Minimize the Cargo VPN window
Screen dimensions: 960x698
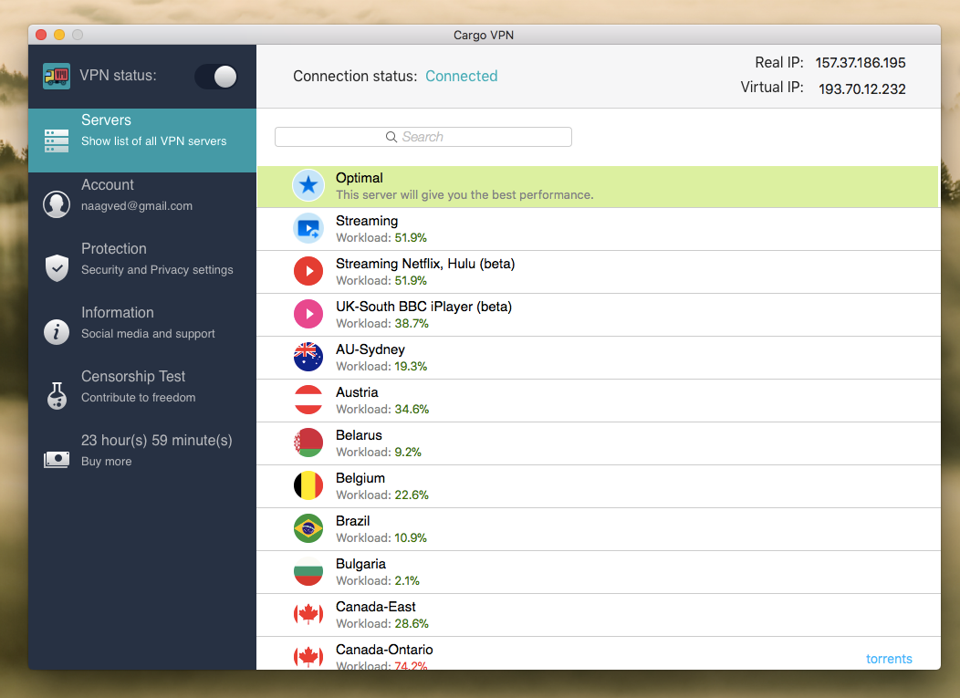coord(59,35)
